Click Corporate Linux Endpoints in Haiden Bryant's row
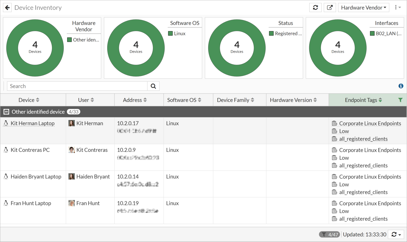Viewport: 407px width, 242px height. 370,177
